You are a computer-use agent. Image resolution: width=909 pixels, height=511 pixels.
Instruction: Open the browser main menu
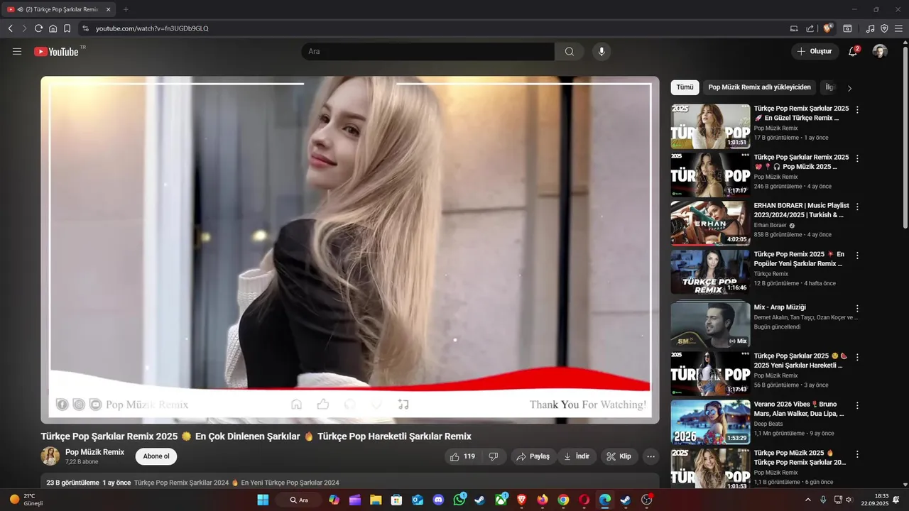click(x=899, y=28)
